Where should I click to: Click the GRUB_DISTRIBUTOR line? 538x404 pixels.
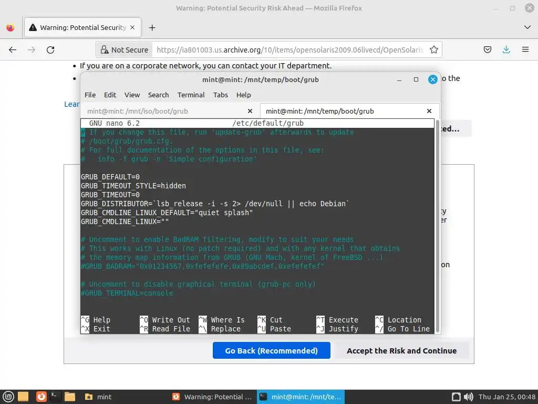click(215, 204)
